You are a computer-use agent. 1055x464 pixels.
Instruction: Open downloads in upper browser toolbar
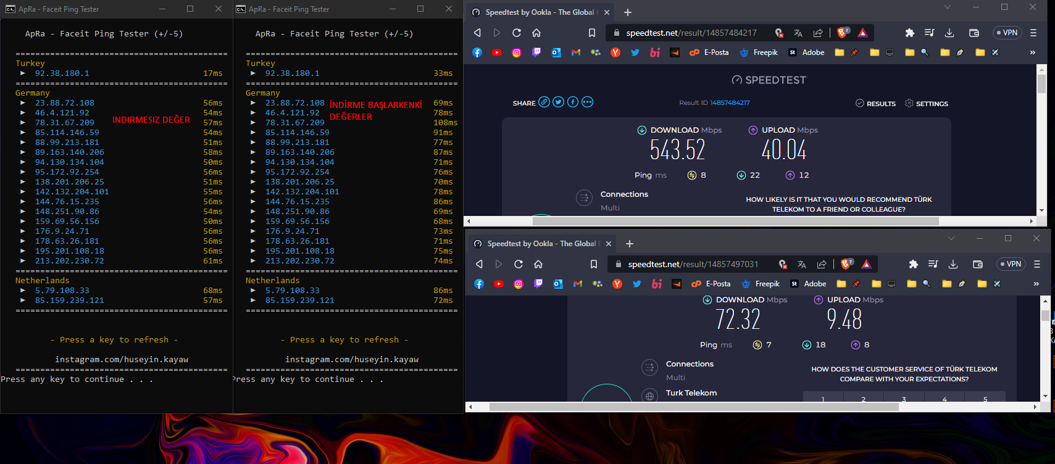click(x=949, y=33)
